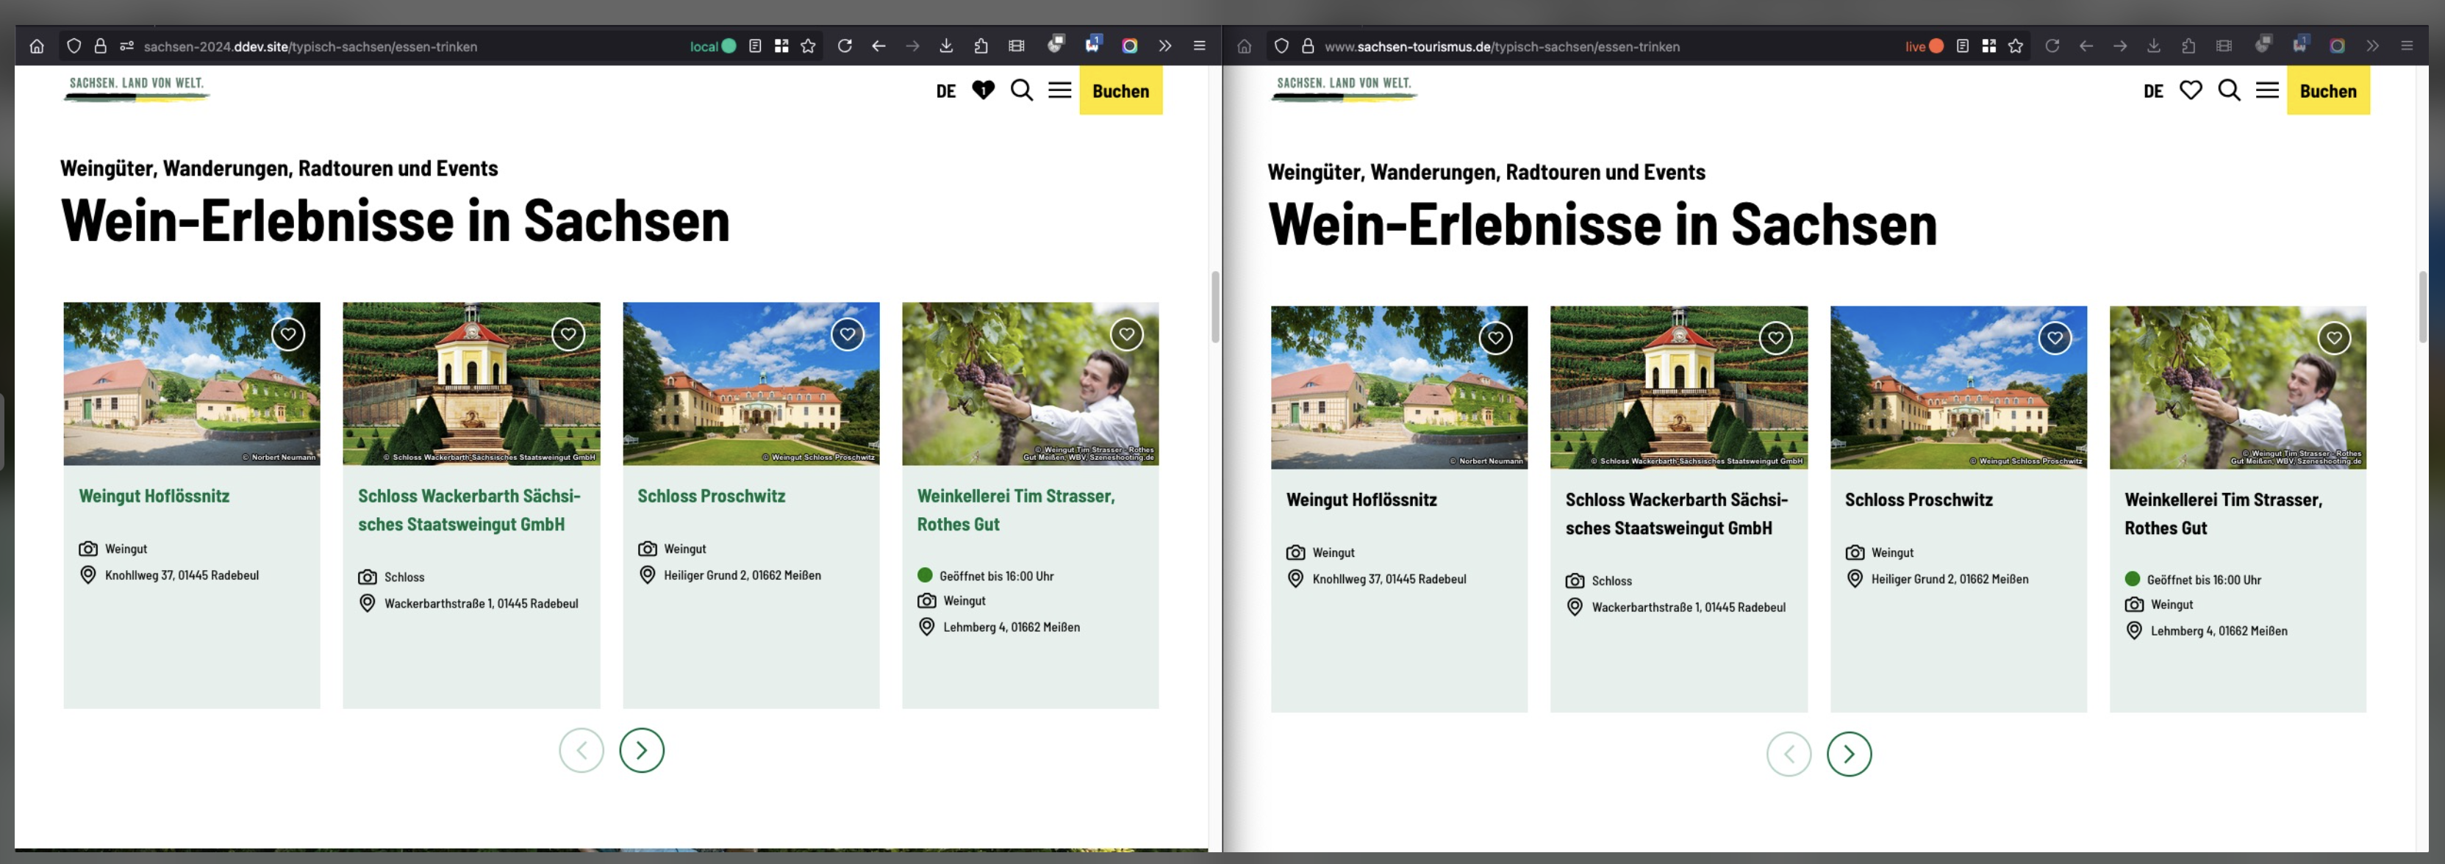Open the hamburger navigation menu on the live site
2445x864 pixels.
[2268, 90]
